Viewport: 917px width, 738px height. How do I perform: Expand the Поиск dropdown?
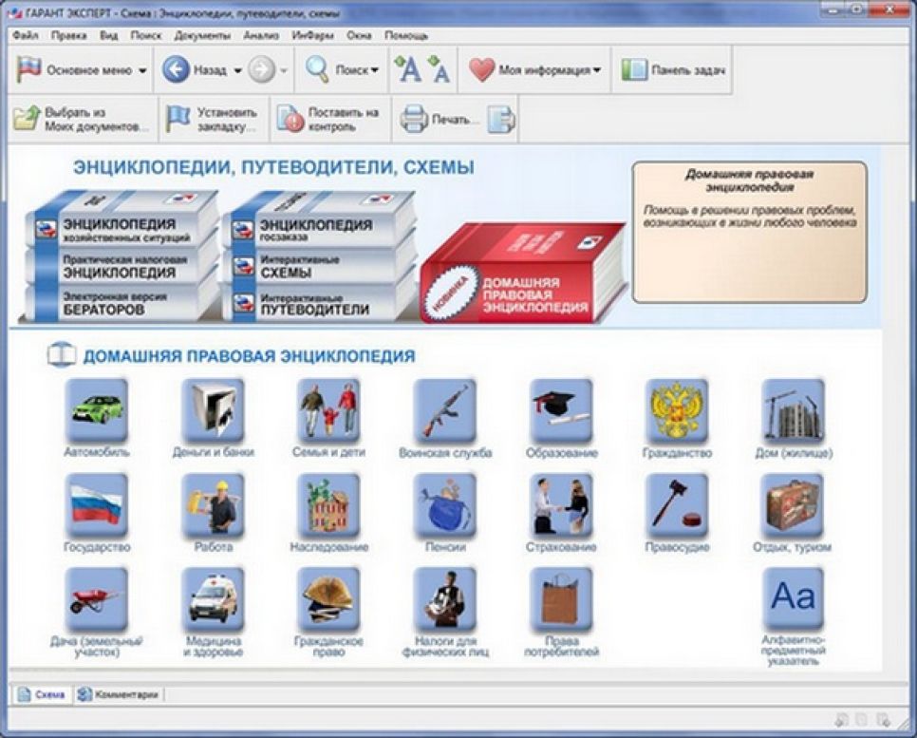(374, 70)
